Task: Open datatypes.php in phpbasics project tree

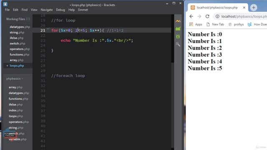Action: point(19,93)
